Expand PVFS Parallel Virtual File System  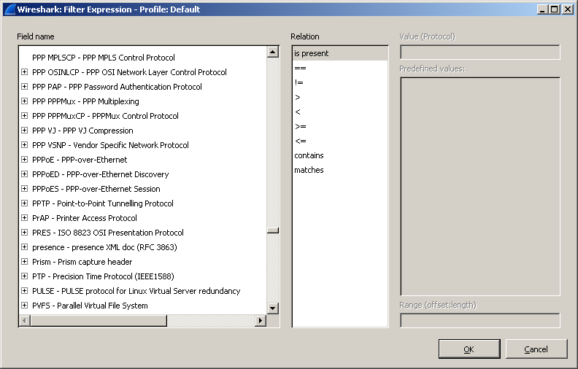coord(25,306)
